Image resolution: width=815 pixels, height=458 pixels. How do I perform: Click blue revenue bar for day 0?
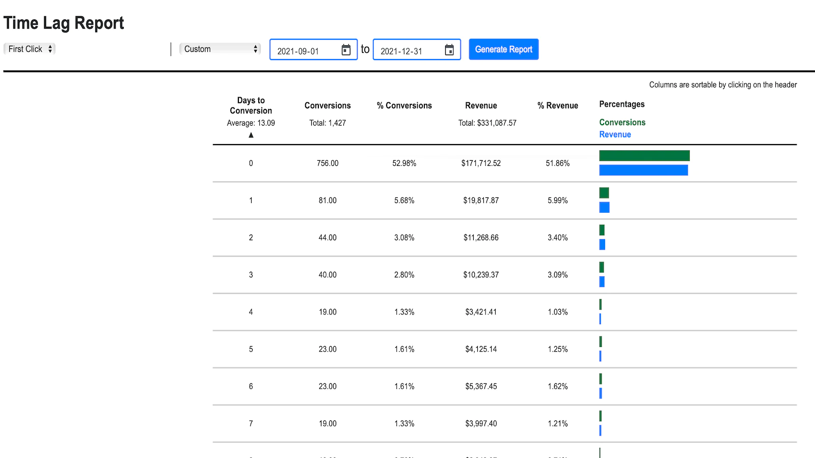(643, 170)
